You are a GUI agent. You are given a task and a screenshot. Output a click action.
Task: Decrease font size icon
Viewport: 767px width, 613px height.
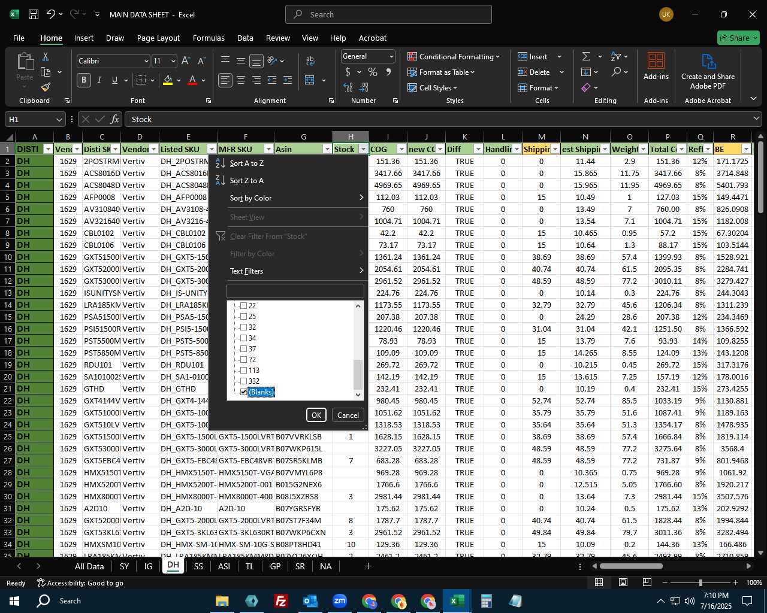201,61
